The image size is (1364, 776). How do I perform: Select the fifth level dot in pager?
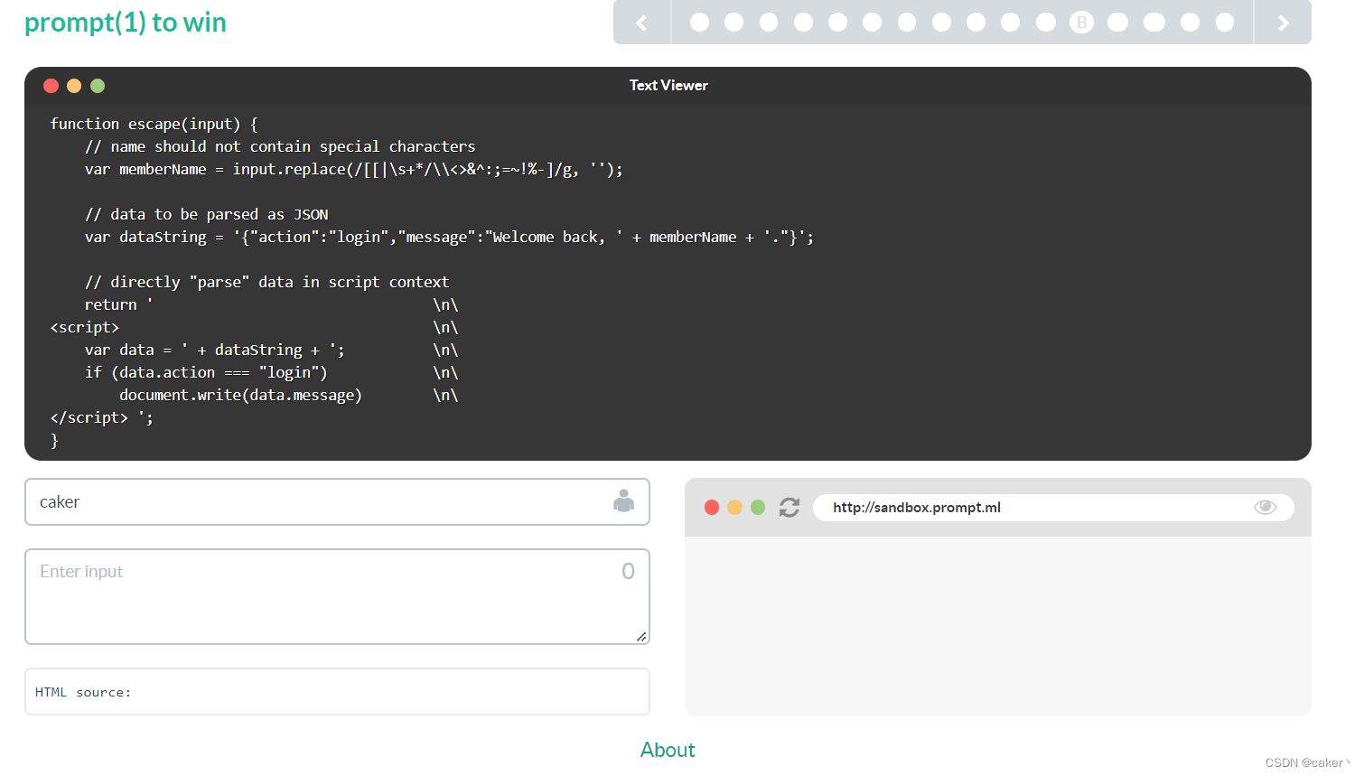[x=837, y=23]
